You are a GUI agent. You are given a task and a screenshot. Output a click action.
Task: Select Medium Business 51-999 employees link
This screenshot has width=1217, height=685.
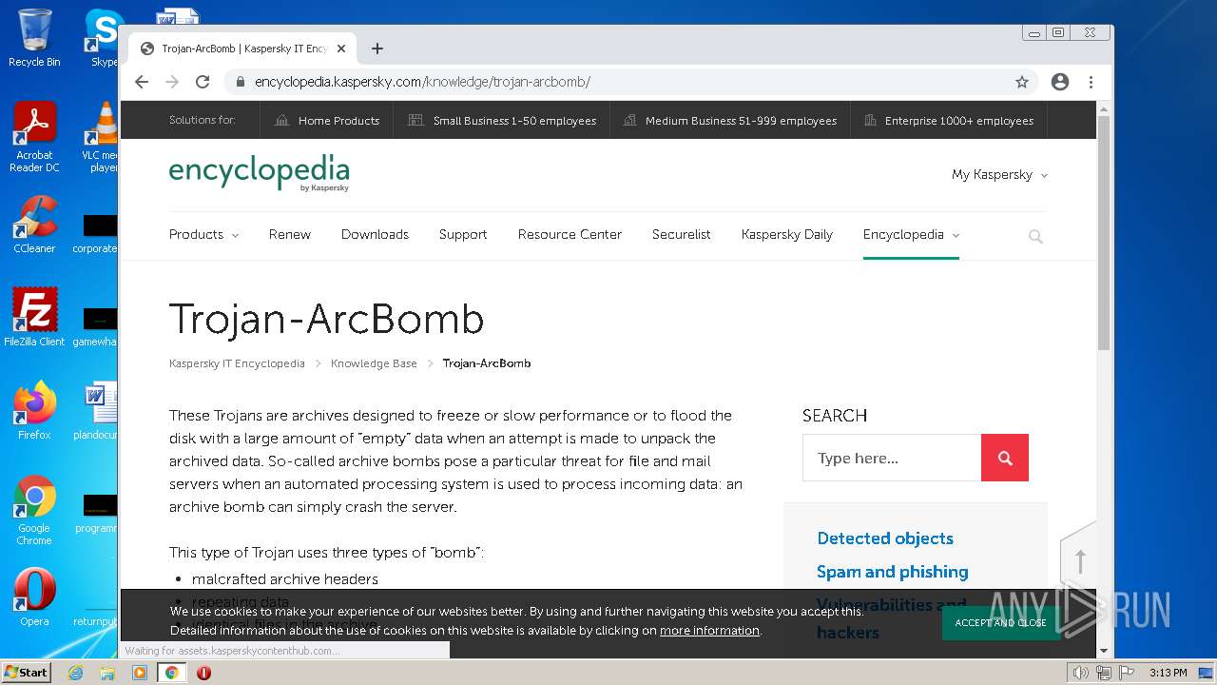[730, 121]
